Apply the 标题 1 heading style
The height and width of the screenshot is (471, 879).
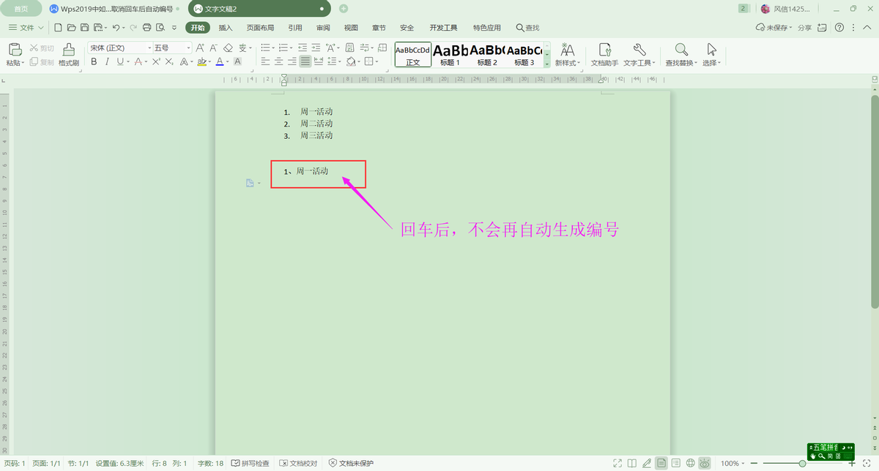pyautogui.click(x=450, y=55)
